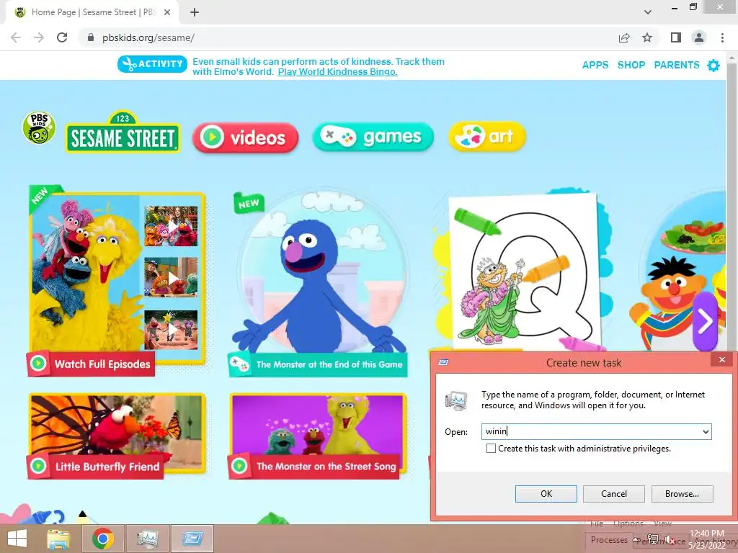Go to APPS link
Screen dimensions: 738x553
595,65
